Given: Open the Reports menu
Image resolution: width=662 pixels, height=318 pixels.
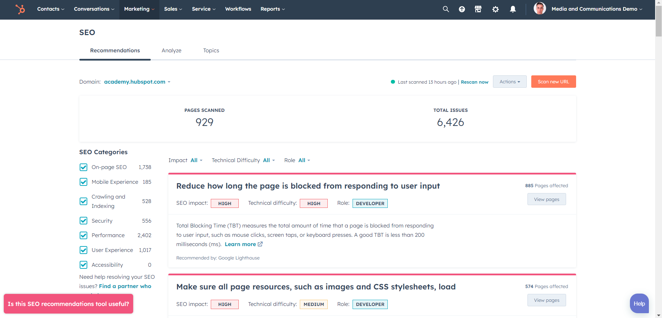Looking at the screenshot, I should 272,9.
